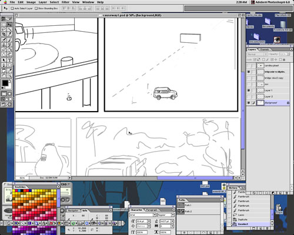Open the Arial font family dropdown
Screen dimensions: 294x235
pos(143,215)
